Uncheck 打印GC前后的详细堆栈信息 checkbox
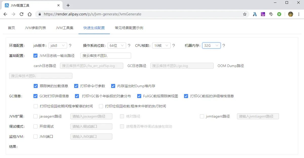This screenshot has height=158, width=304. [x=186, y=96]
